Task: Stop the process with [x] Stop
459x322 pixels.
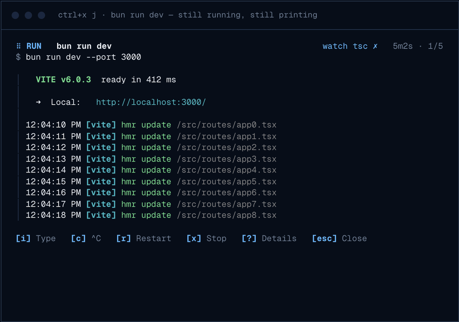Action: pos(207,238)
